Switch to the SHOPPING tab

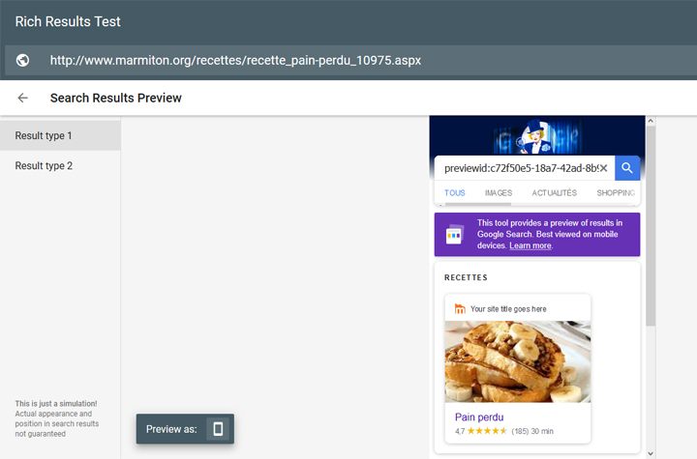point(615,193)
